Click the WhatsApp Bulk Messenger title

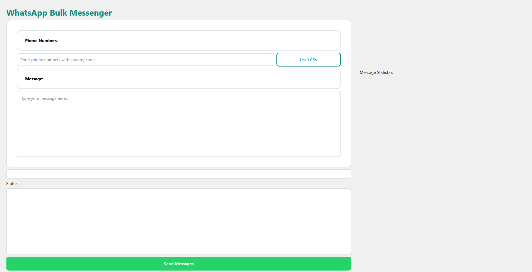(59, 13)
